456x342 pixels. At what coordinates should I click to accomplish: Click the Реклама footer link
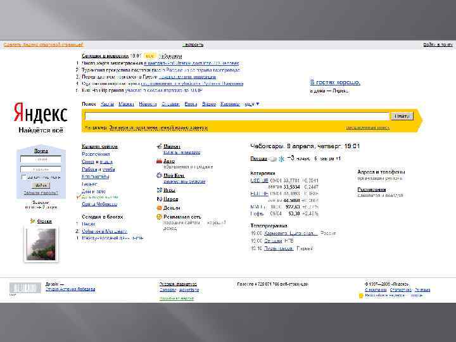[422, 289]
